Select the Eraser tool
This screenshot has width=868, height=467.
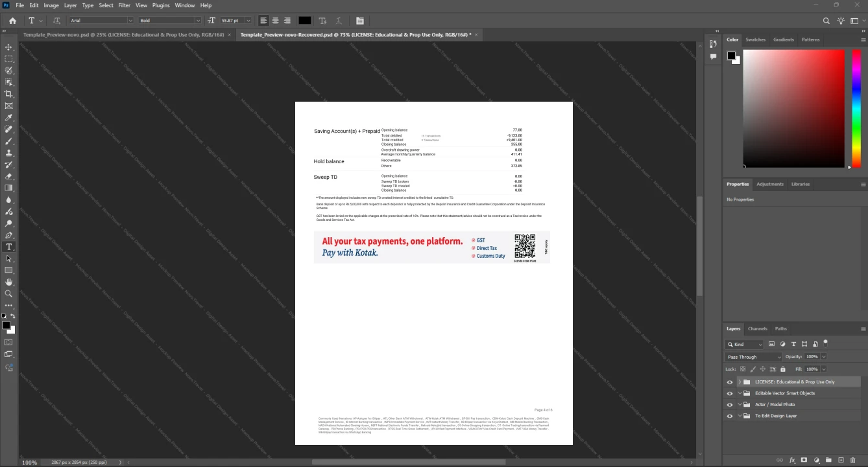9,176
